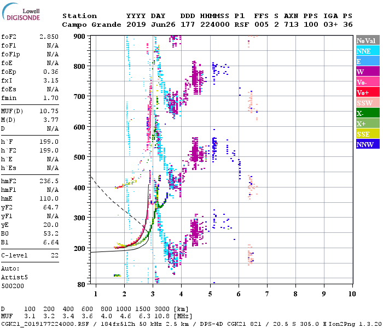This screenshot has width=383, height=328.
Task: Click the fmin value 1.70
Action: coord(51,98)
